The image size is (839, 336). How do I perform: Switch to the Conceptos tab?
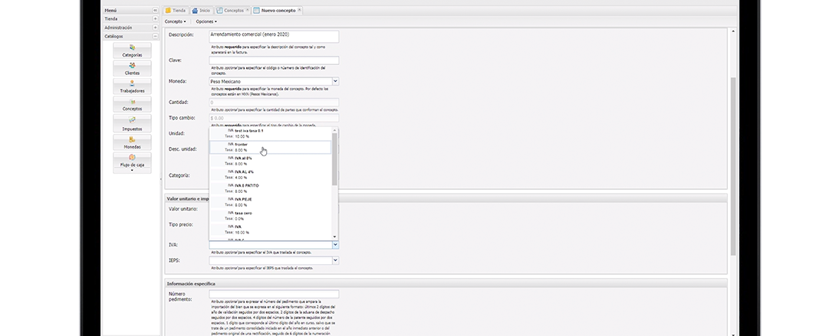coord(232,11)
